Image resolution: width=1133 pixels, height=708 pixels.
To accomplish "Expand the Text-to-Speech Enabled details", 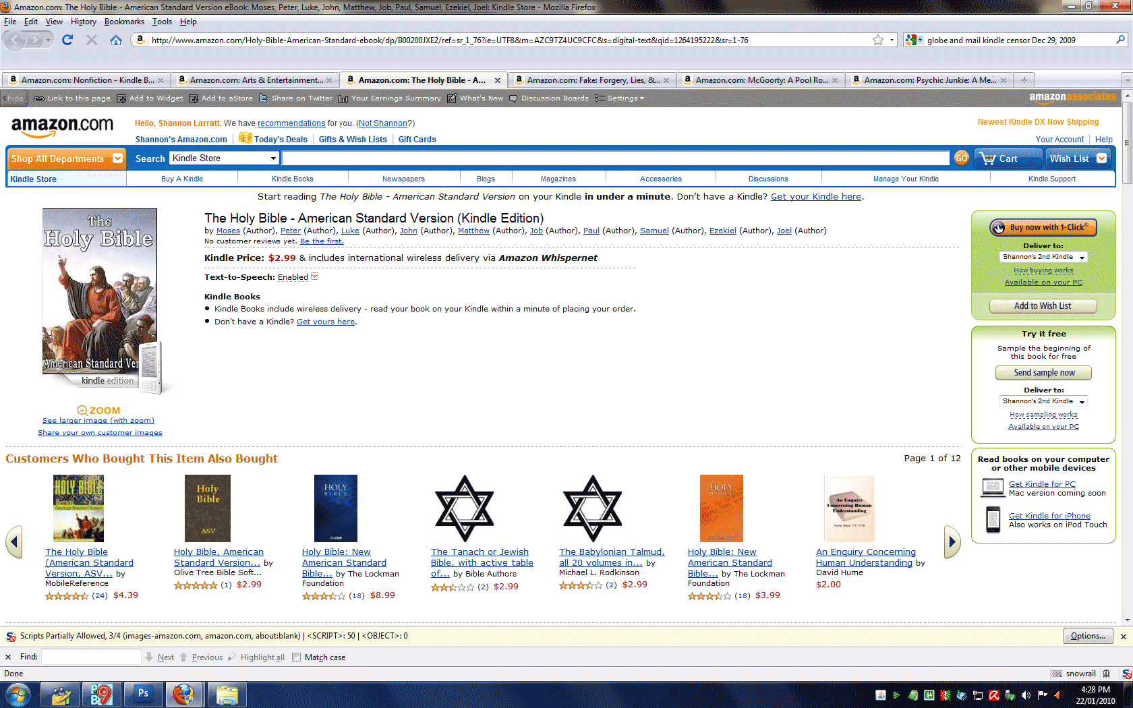I will 314,276.
